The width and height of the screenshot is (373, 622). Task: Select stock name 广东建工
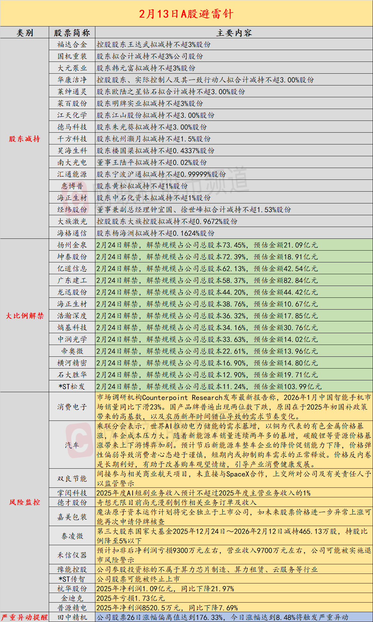[72, 281]
